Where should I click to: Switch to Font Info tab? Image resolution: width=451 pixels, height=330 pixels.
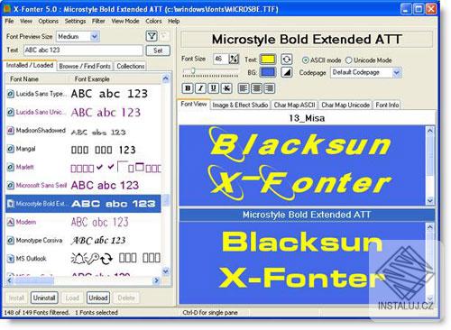(387, 105)
